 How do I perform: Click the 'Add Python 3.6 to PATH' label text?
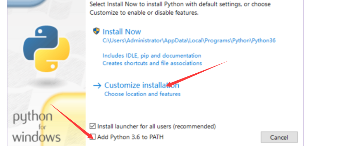[x=130, y=137]
